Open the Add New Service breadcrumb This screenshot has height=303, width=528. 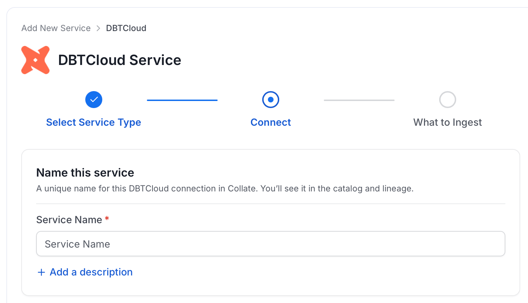coord(56,28)
